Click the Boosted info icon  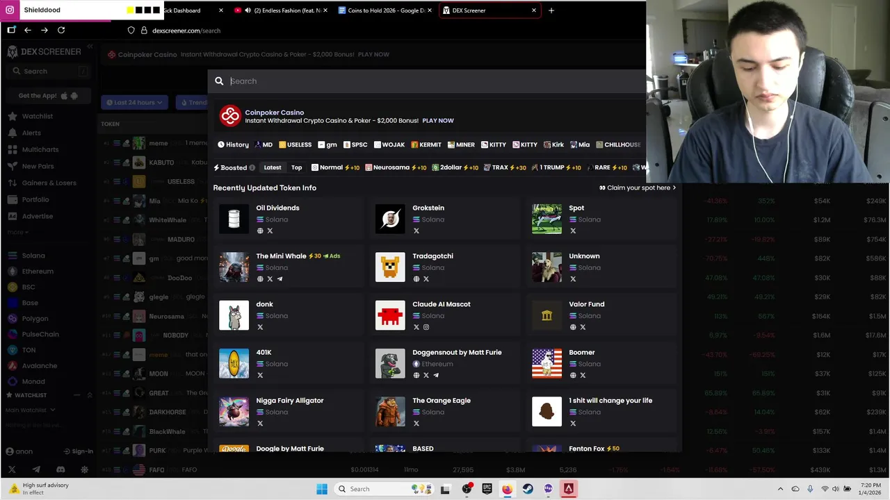pyautogui.click(x=252, y=167)
